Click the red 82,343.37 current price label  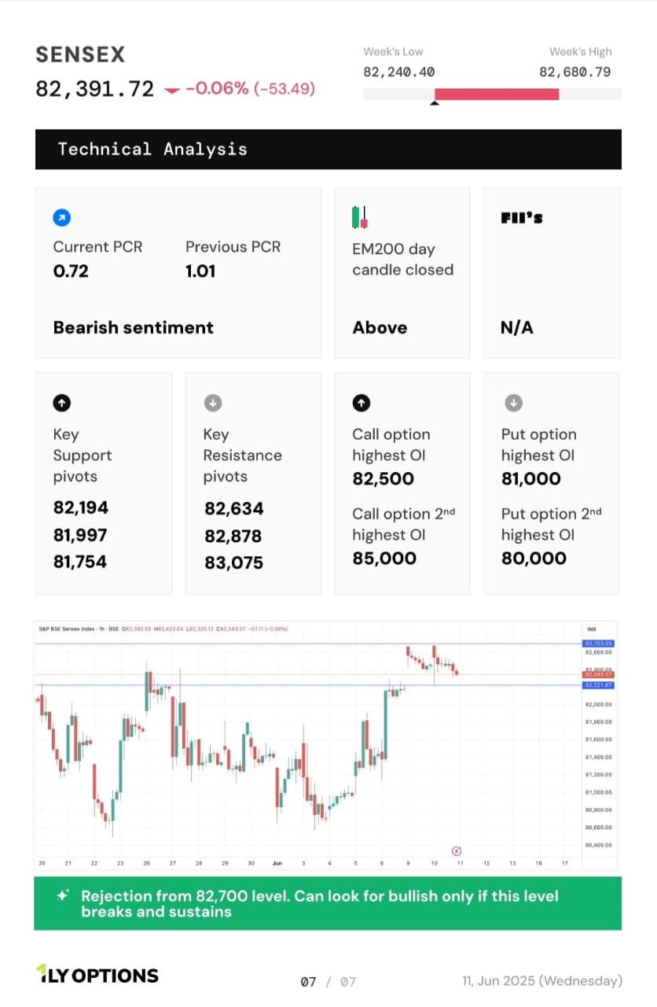pyautogui.click(x=598, y=675)
